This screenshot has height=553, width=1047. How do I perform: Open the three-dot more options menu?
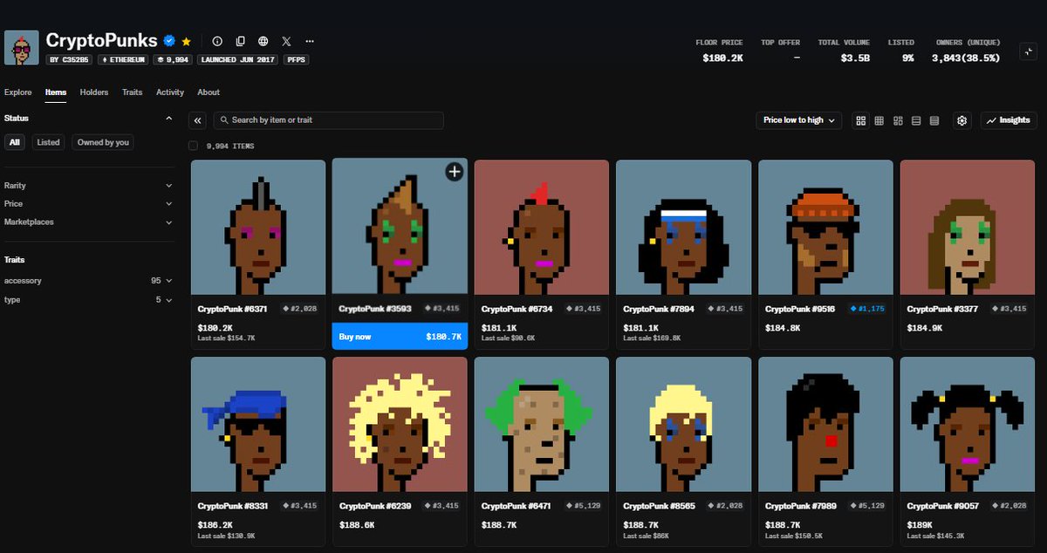309,41
